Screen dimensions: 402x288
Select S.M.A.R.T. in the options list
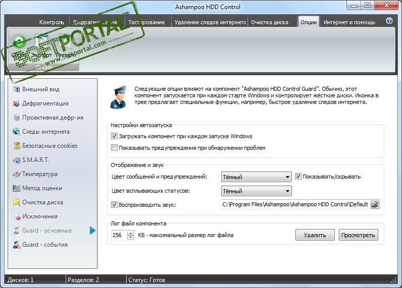pyautogui.click(x=35, y=160)
